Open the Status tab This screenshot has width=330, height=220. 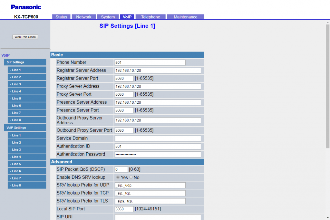click(61, 17)
